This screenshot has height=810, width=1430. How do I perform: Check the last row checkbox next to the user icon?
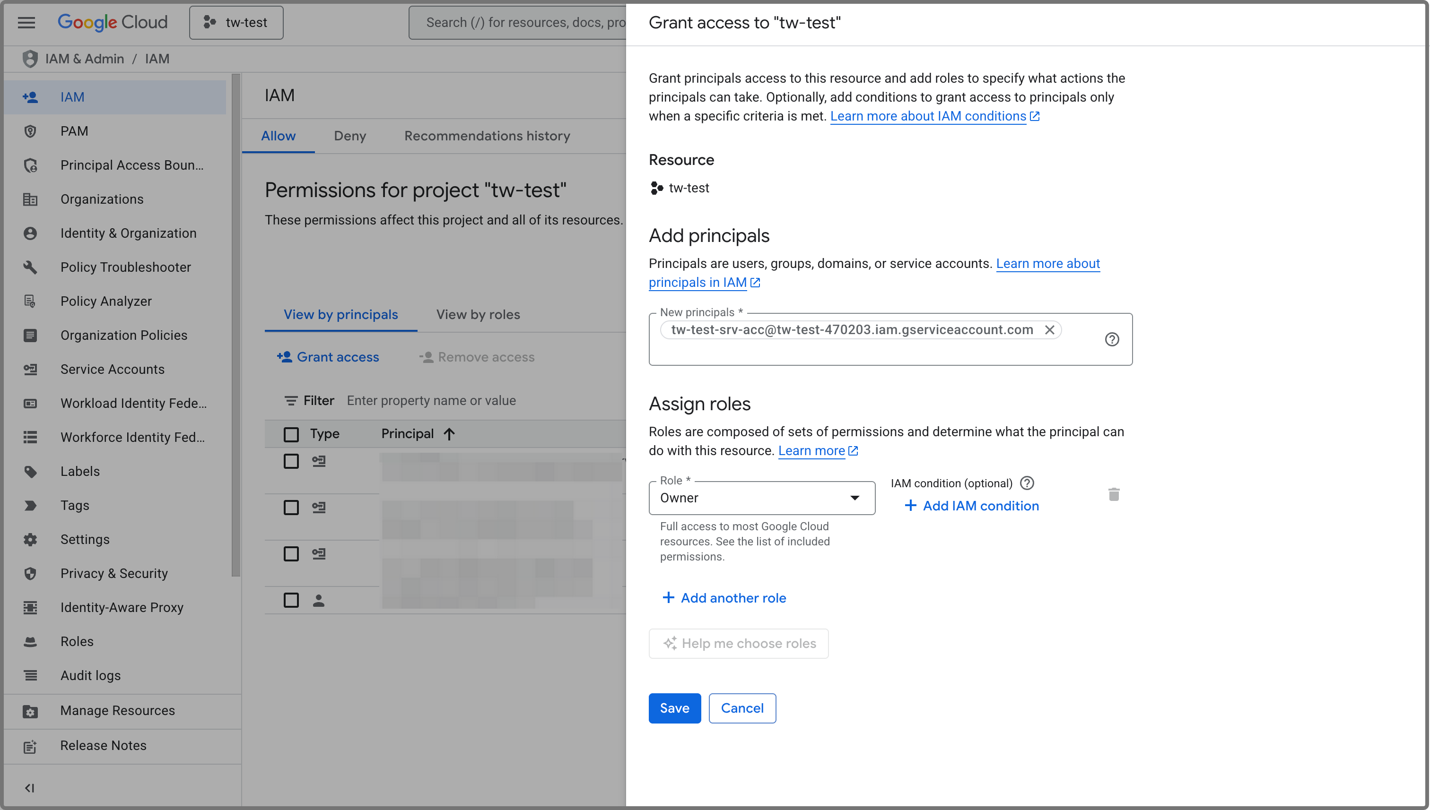pos(291,600)
